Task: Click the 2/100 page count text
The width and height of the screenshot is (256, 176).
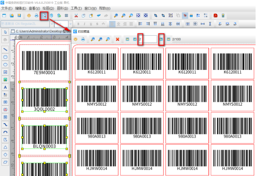Action: click(177, 39)
